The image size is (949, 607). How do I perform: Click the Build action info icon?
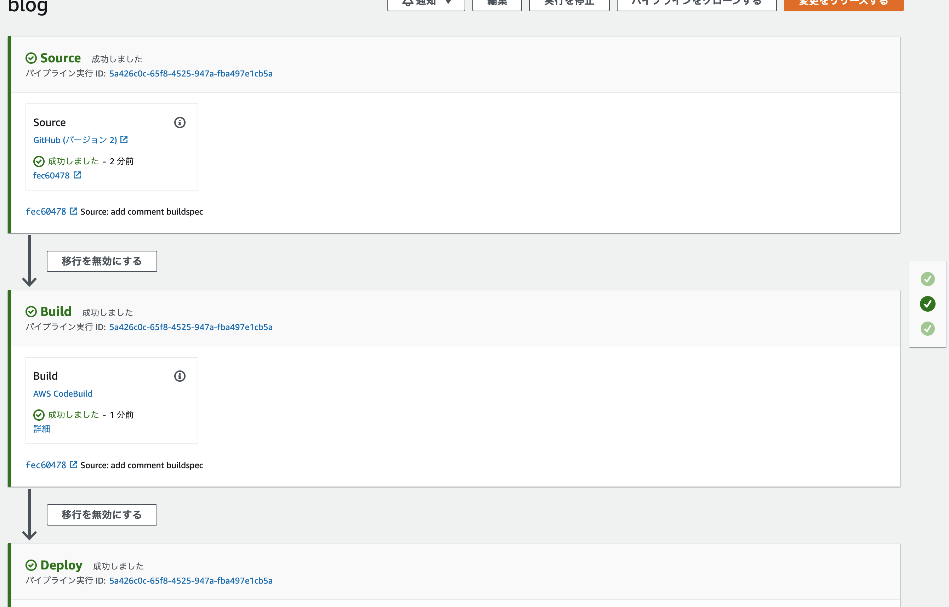click(x=180, y=376)
